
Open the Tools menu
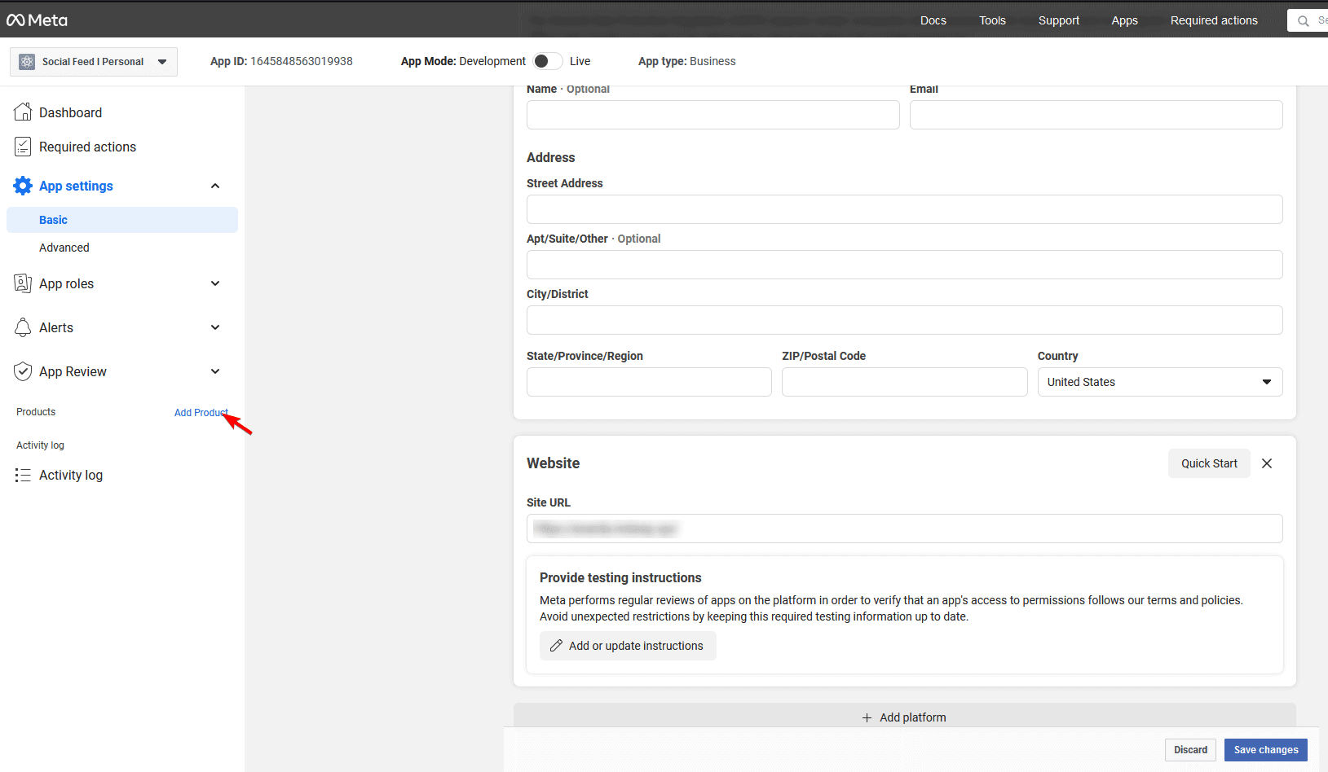[992, 20]
